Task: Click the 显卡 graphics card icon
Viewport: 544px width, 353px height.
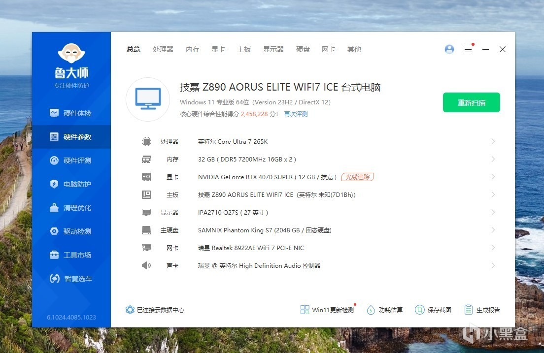Action: [146, 177]
